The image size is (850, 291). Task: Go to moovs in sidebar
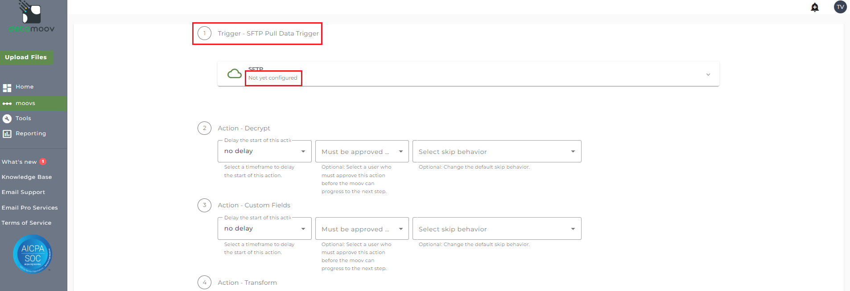[x=25, y=103]
